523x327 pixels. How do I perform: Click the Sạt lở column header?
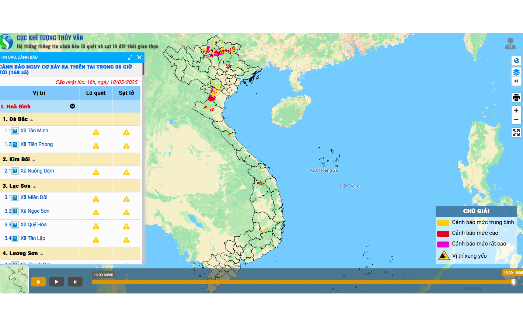(126, 93)
